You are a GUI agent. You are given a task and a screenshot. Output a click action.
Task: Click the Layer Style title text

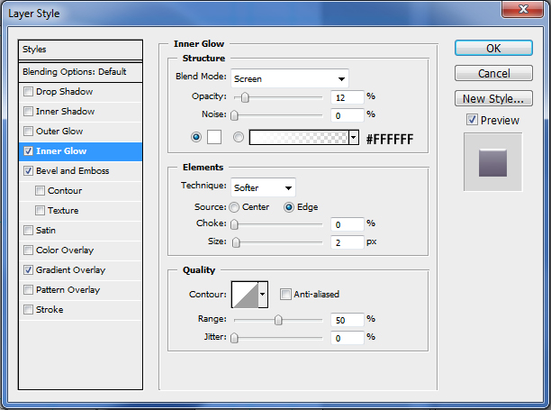click(34, 14)
